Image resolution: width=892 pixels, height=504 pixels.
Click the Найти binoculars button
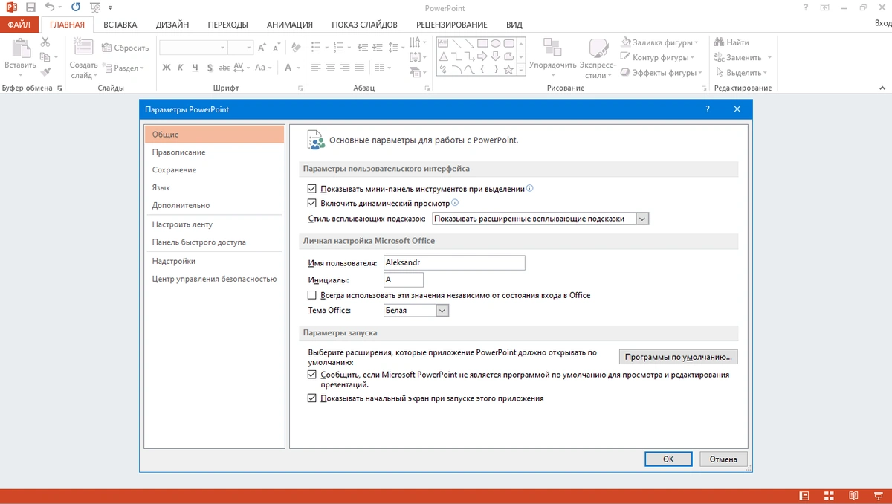[x=731, y=42]
